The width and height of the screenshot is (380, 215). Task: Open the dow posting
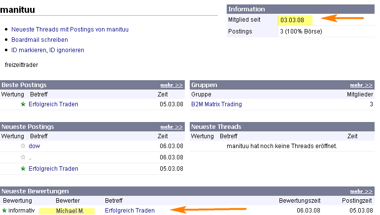34,146
